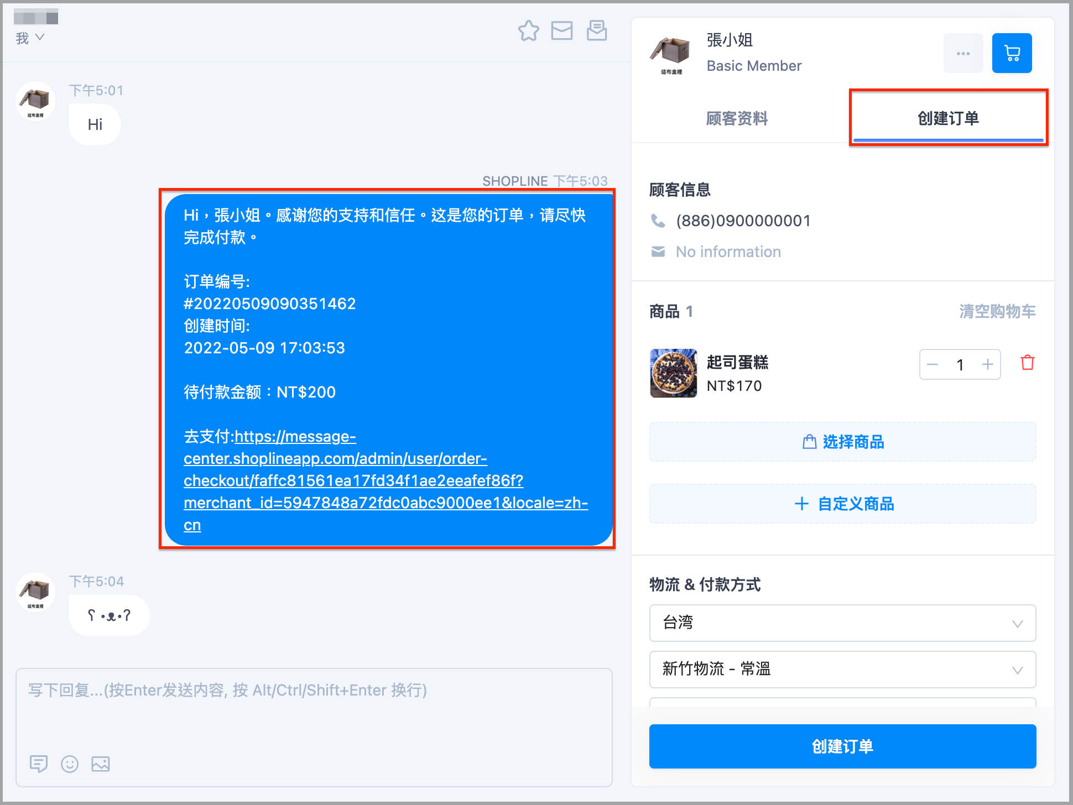This screenshot has height=805, width=1073.
Task: Click the blue 创建订单 submit button
Action: [x=842, y=746]
